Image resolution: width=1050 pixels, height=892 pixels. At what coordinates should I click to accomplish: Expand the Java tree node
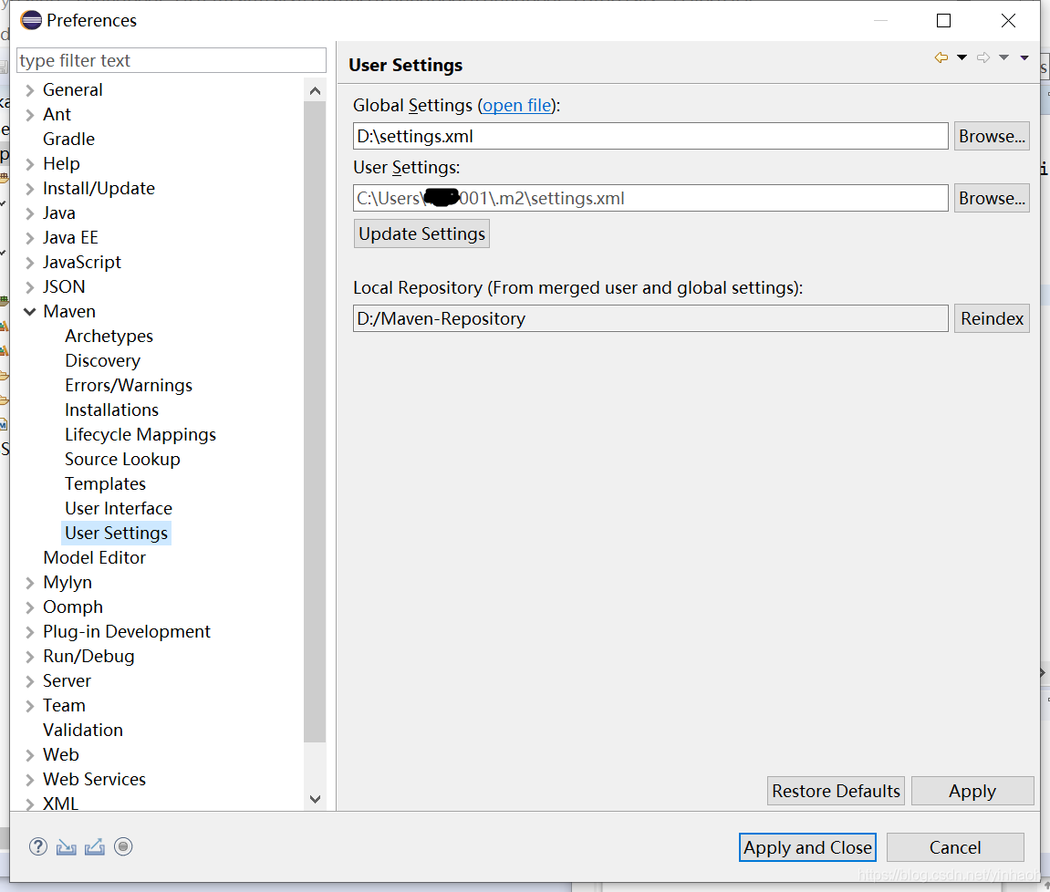[29, 213]
